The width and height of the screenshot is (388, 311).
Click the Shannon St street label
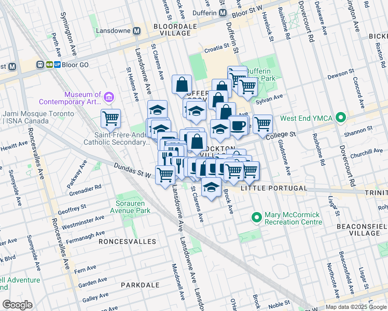(358, 131)
